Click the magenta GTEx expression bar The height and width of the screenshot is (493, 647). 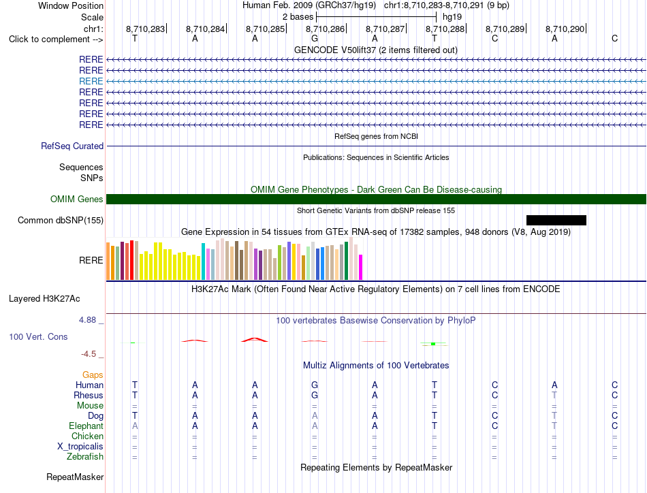click(361, 268)
